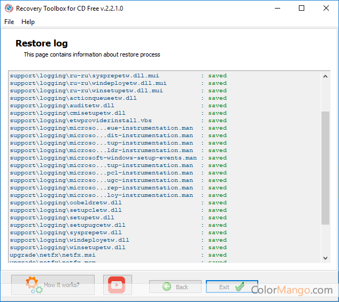Click the upgrade\netfx\netfx.msi log line
Screen dimensions: 339x302
(x=52, y=255)
